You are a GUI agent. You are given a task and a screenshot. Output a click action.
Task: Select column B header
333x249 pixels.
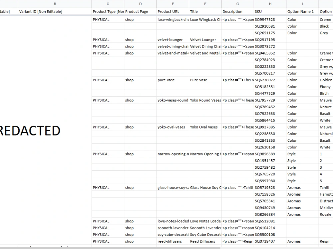click(x=55, y=4)
